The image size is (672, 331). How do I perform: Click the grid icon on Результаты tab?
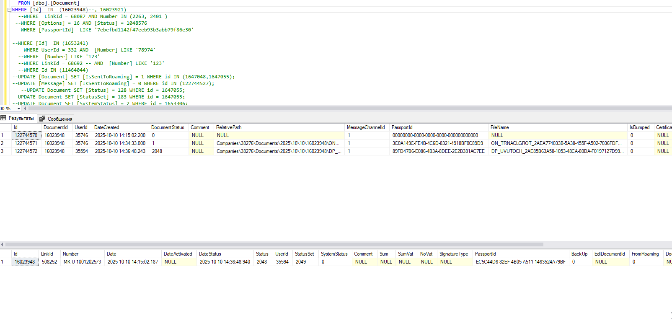click(x=4, y=119)
